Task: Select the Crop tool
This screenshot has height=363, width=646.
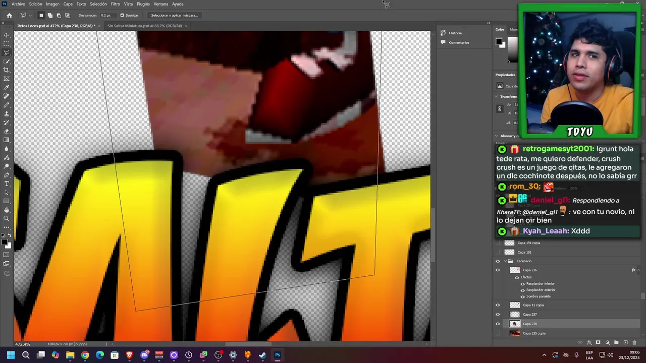Action: tap(7, 70)
